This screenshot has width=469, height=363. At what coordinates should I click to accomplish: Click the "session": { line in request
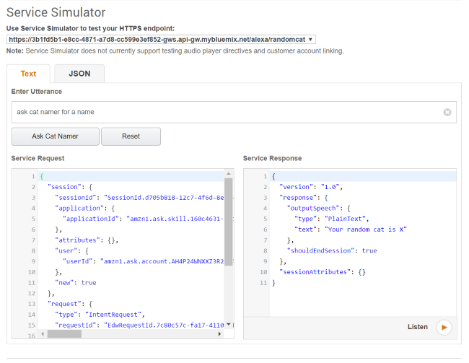click(x=70, y=187)
